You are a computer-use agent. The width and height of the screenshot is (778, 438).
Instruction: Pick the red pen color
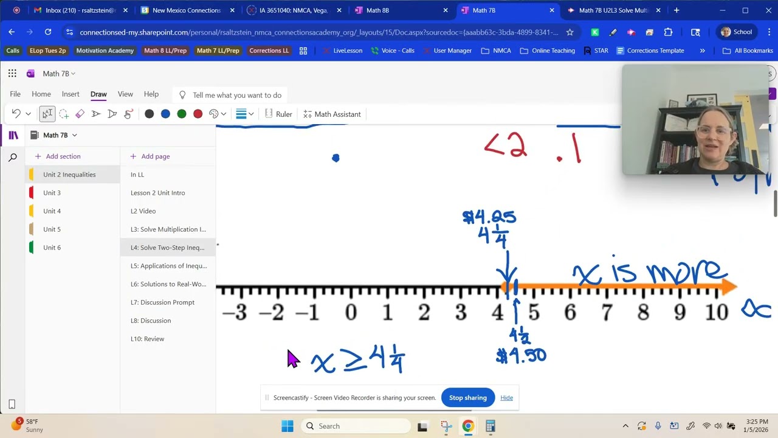pyautogui.click(x=198, y=114)
